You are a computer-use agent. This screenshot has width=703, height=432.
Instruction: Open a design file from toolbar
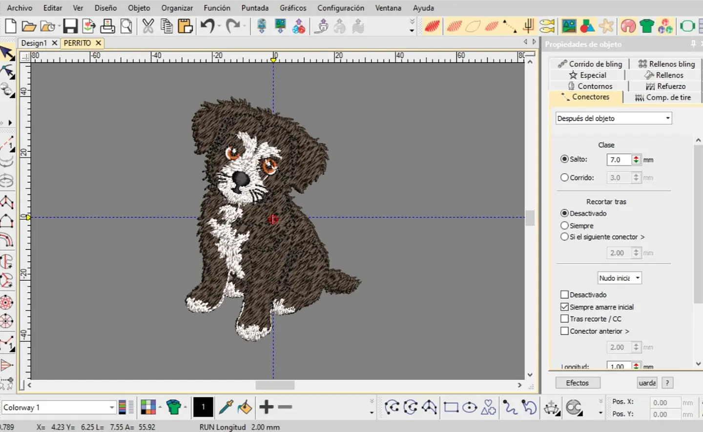(29, 26)
